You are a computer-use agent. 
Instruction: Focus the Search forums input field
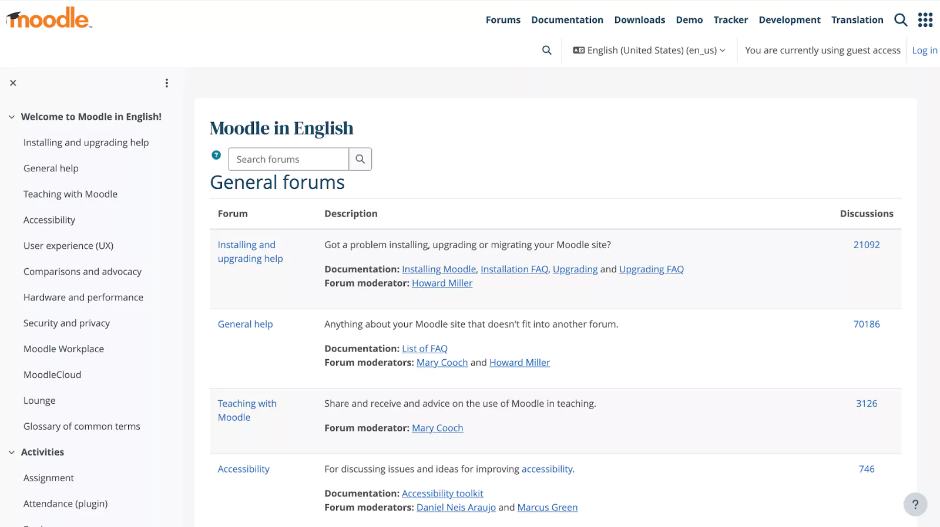point(288,159)
